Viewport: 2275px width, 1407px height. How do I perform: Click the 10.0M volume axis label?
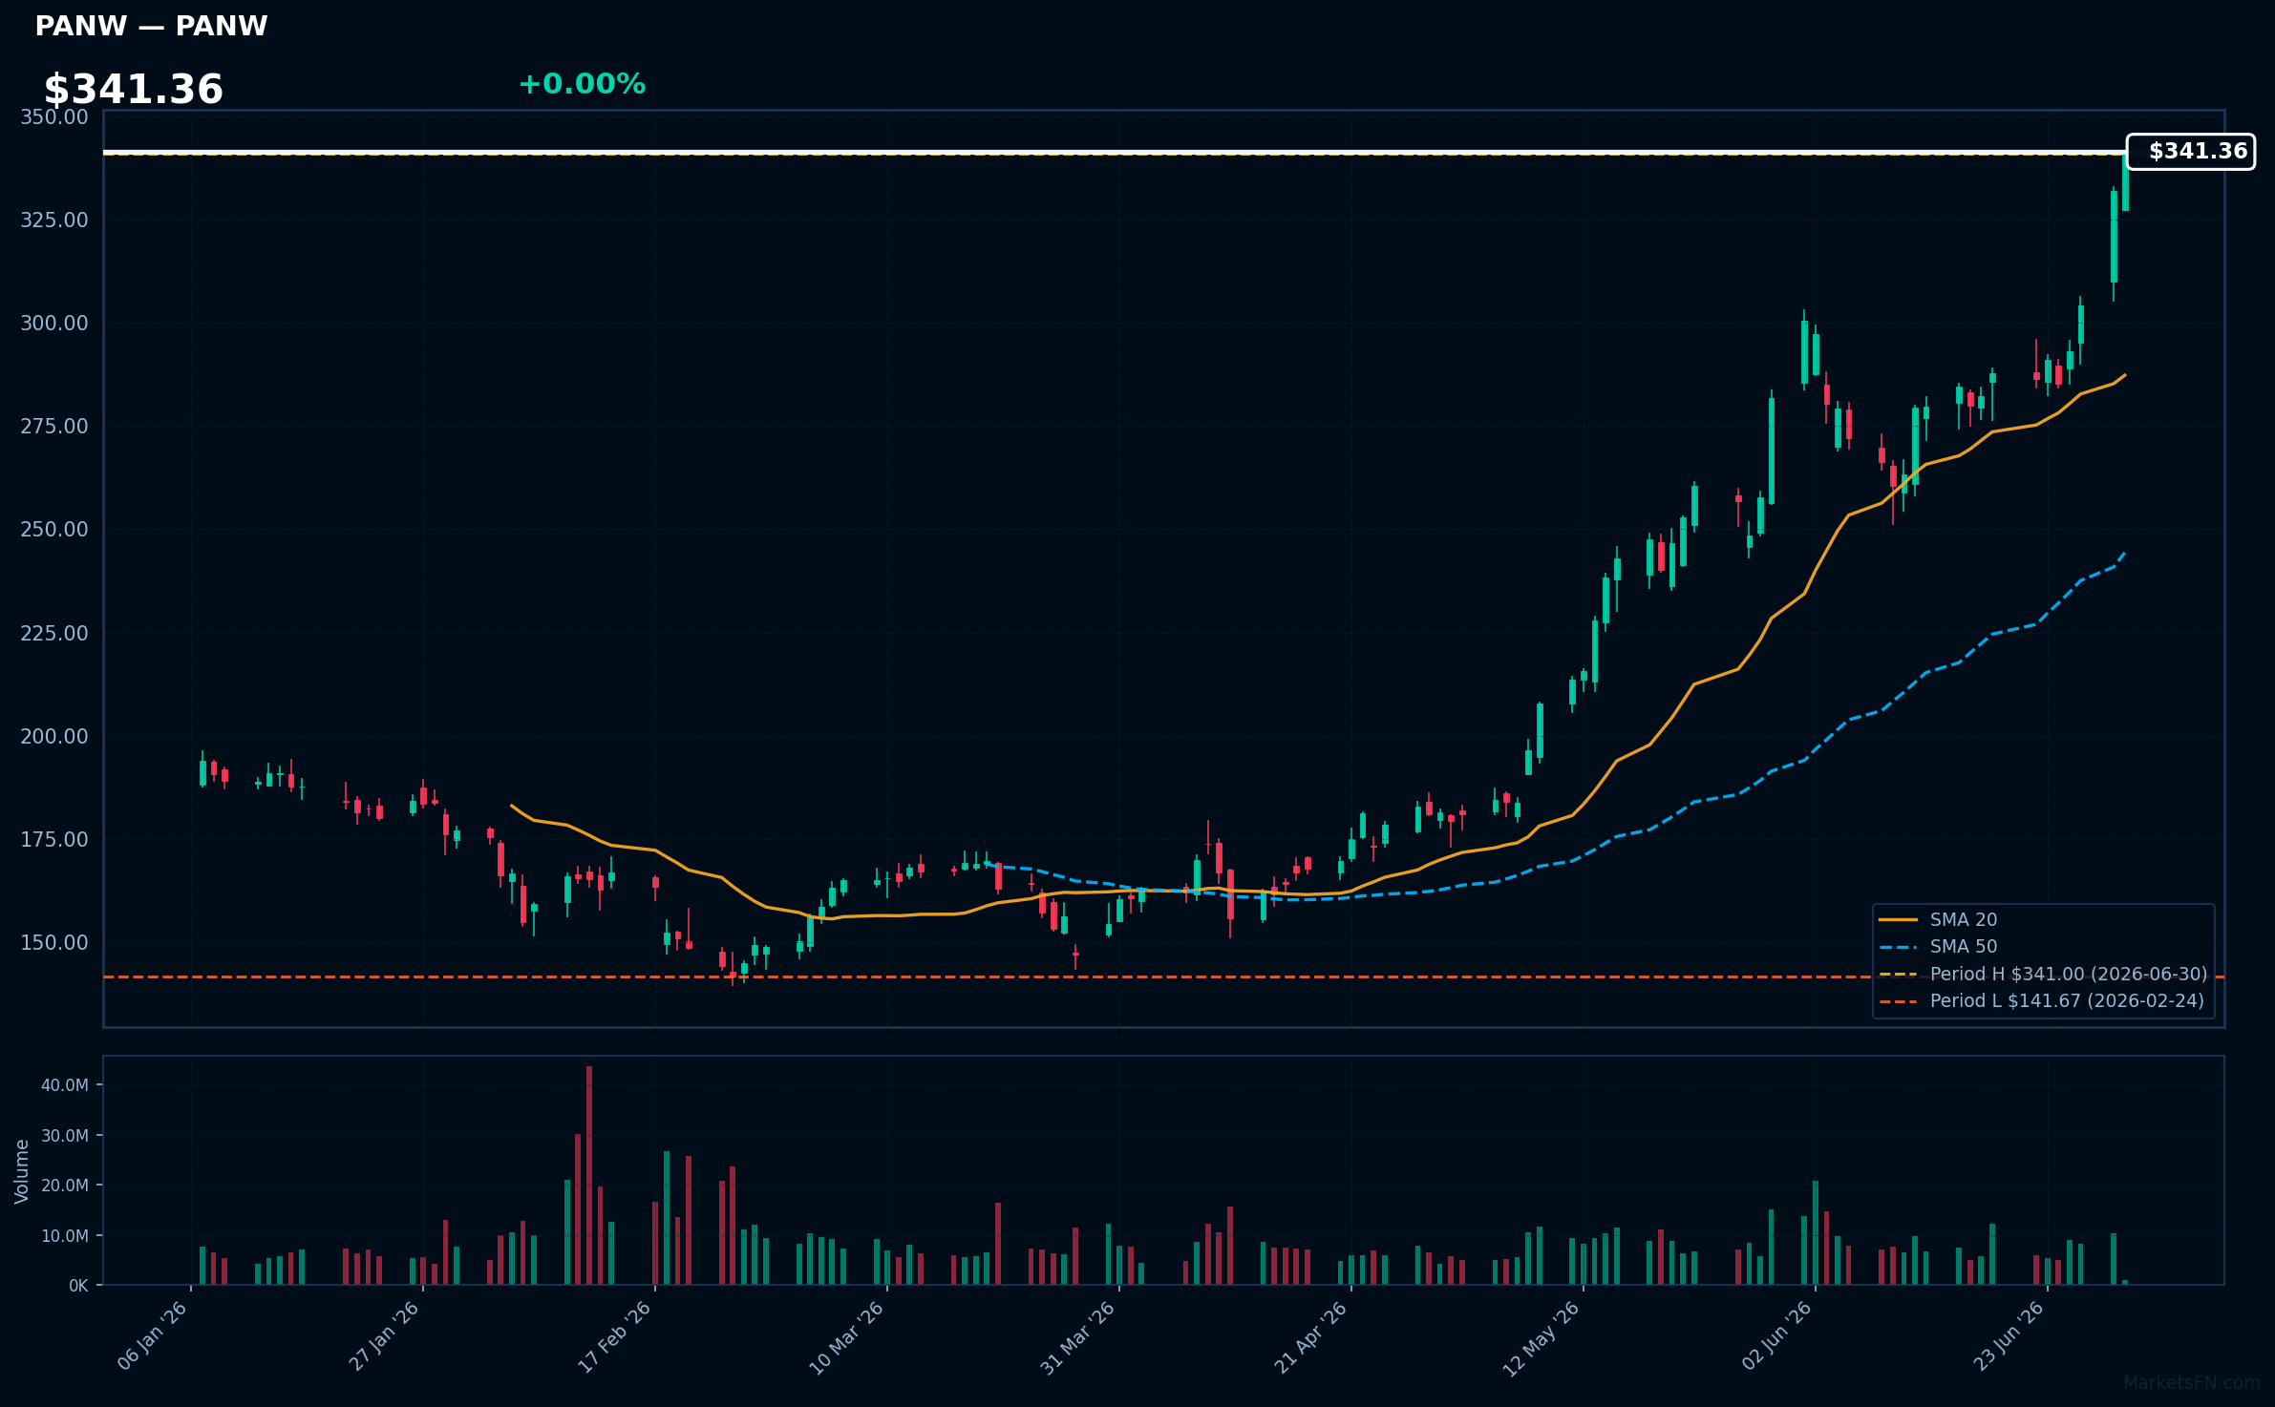pos(65,1236)
